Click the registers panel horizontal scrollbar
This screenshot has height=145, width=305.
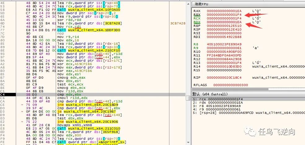(230, 89)
